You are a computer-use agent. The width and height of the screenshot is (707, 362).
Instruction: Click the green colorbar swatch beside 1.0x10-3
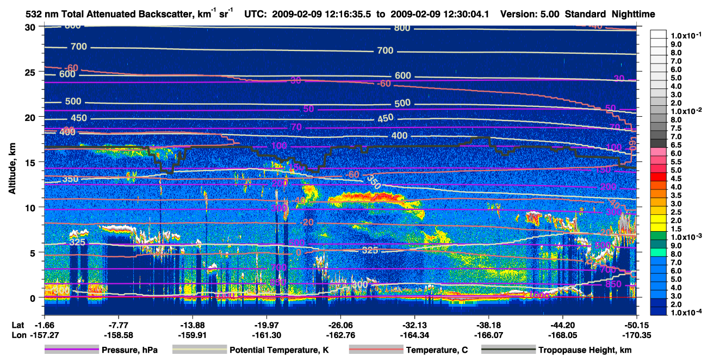(659, 236)
